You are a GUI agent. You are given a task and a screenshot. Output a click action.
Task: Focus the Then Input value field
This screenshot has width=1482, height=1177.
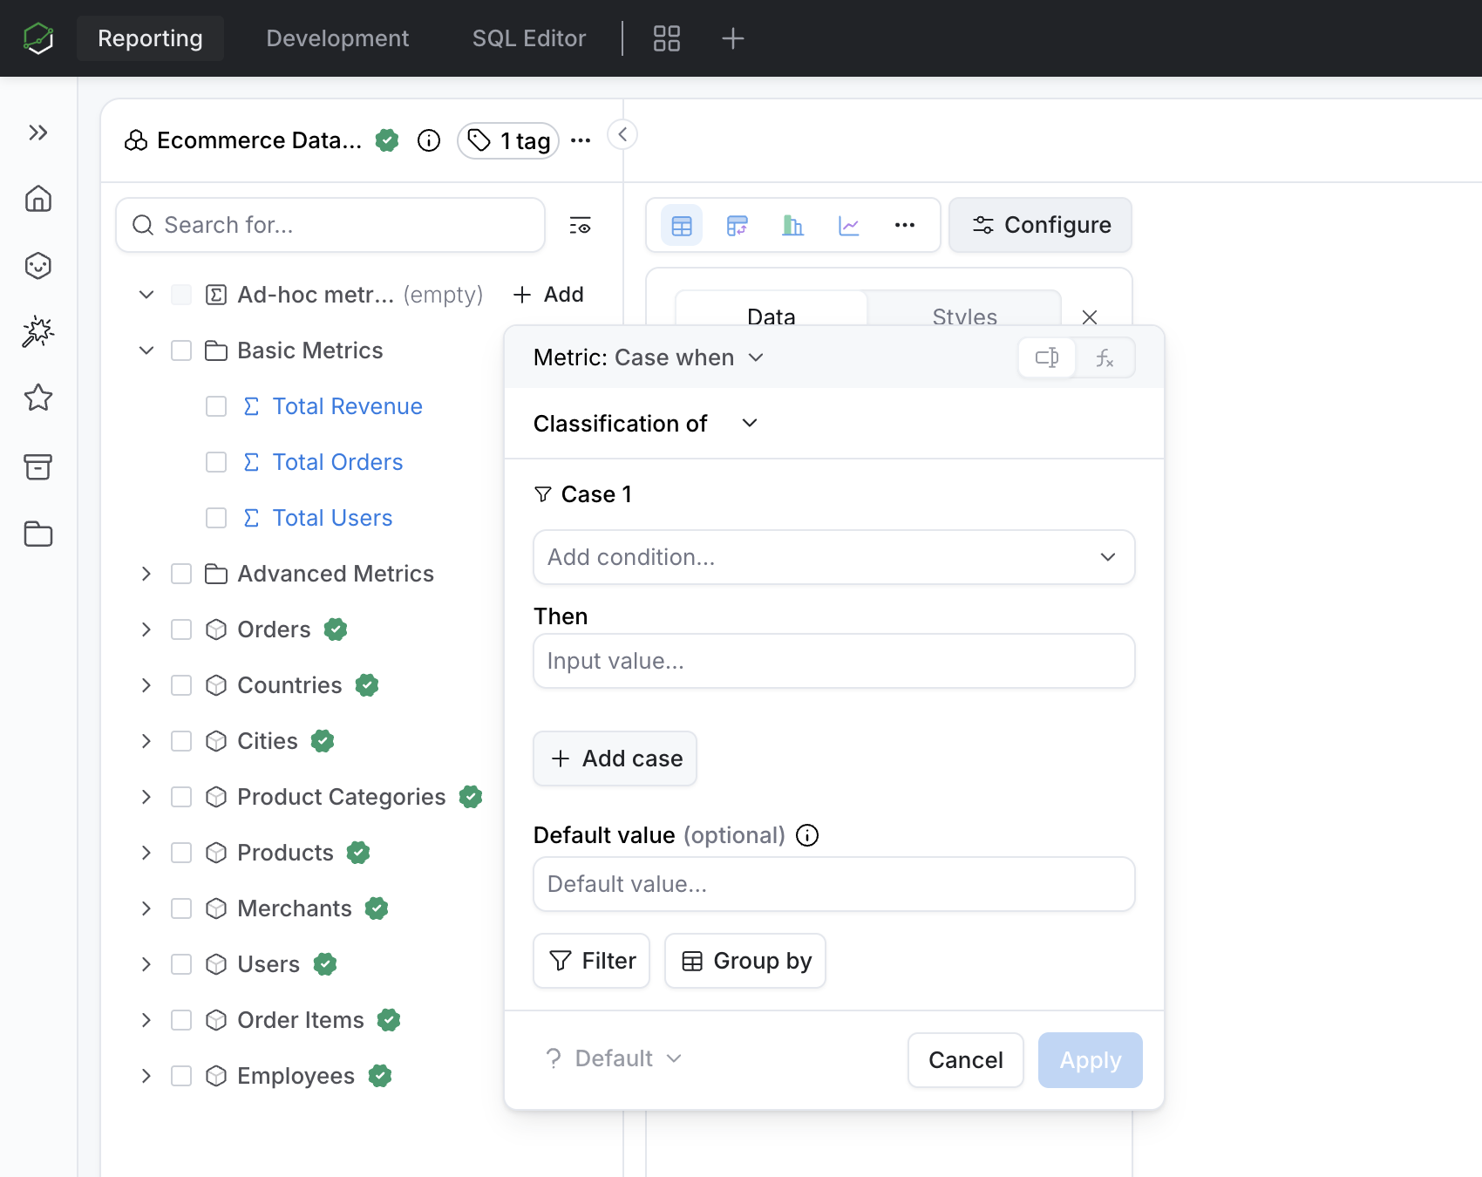(833, 661)
